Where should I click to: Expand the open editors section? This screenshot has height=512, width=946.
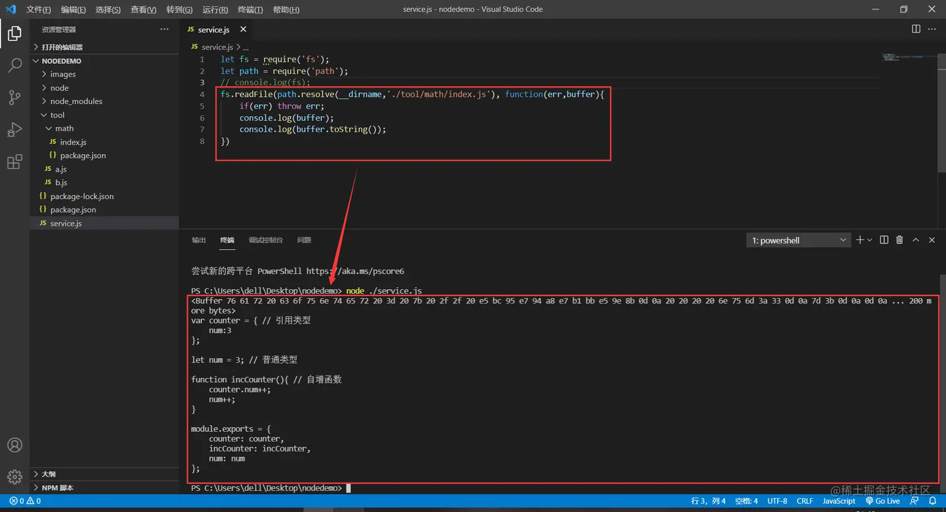tap(104, 47)
